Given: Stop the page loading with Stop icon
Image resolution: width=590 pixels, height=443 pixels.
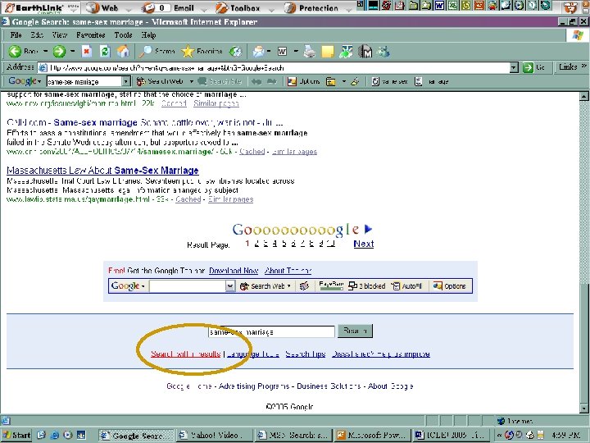Looking at the screenshot, I should pos(87,51).
